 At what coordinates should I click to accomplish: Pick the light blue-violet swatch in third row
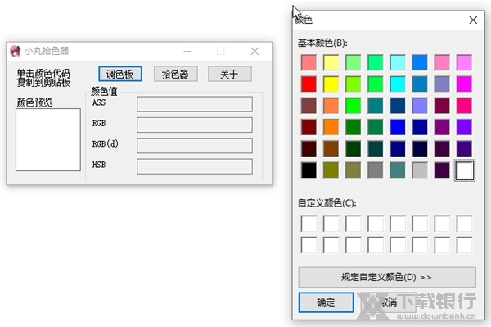[x=420, y=106]
